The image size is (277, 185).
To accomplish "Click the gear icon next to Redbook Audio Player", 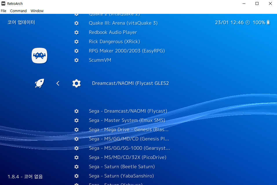I will 76,32.
